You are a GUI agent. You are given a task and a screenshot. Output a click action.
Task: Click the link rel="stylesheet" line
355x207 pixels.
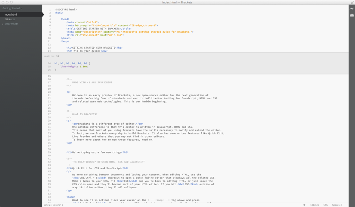pos(95,35)
